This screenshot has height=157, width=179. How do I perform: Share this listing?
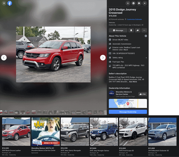point(138,30)
